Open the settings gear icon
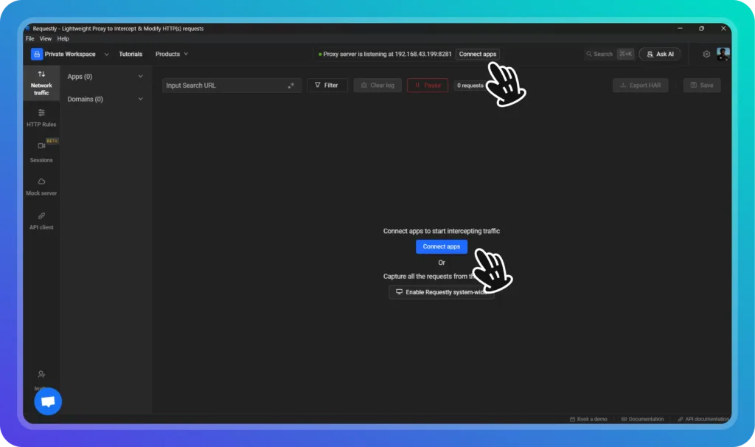The height and width of the screenshot is (447, 755). 706,54
